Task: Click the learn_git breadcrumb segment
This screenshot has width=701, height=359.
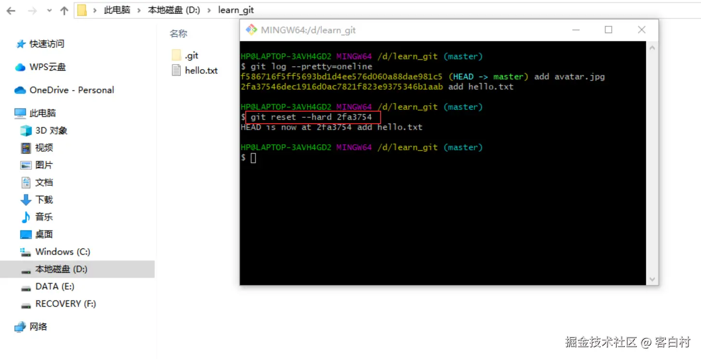Action: [236, 10]
